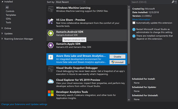
Task: Click the Roaming Extension Manager label
Action: click(x=19, y=39)
